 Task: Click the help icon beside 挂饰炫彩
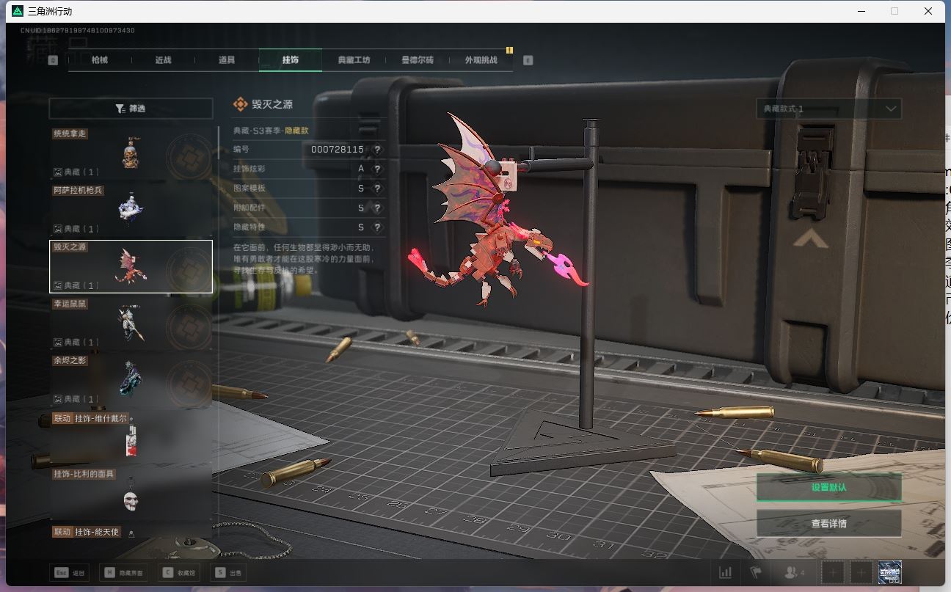(x=377, y=169)
